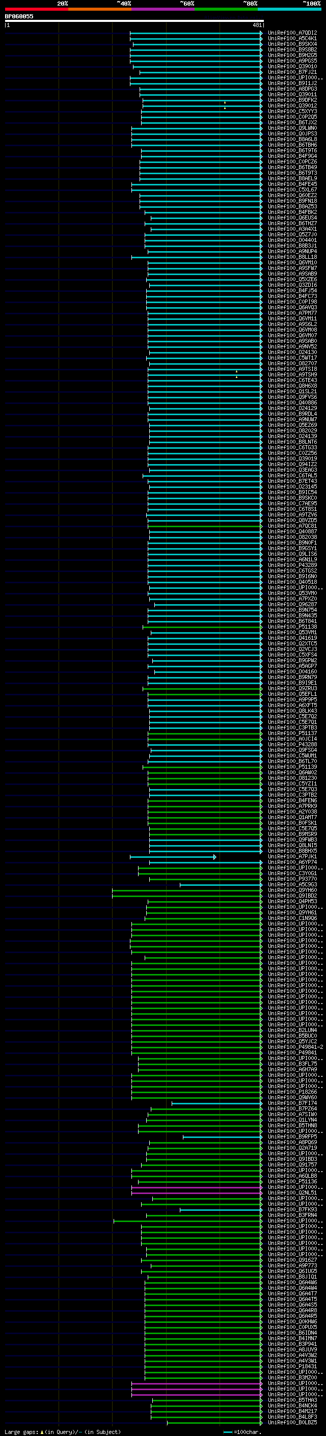This screenshot has height=1436, width=326.
Task: Click the cyan ~100% identity legend bar
Action: tap(289, 9)
